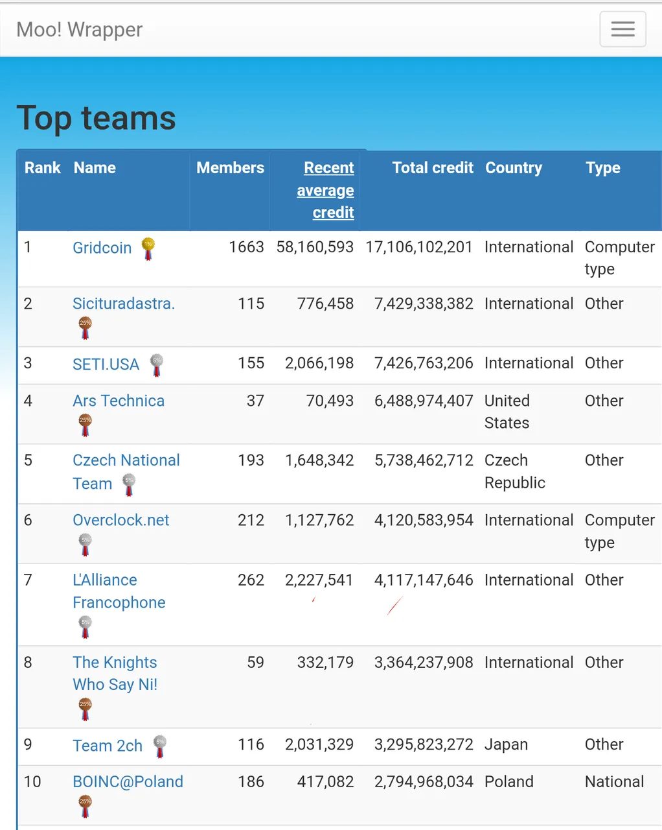Click the Name column header

(x=95, y=168)
